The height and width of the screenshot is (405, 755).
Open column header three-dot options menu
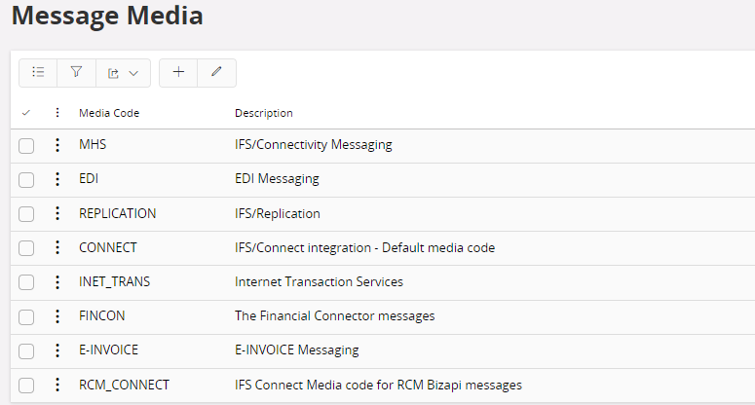coord(57,113)
